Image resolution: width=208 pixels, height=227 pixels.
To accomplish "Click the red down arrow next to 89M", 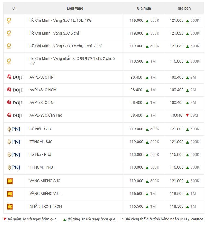I will coord(187,115).
